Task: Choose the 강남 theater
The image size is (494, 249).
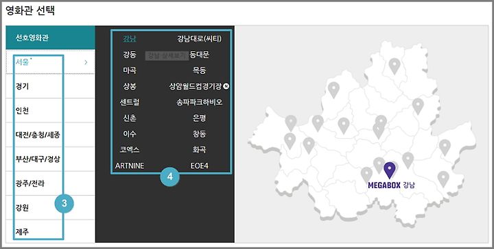Action: [x=130, y=39]
